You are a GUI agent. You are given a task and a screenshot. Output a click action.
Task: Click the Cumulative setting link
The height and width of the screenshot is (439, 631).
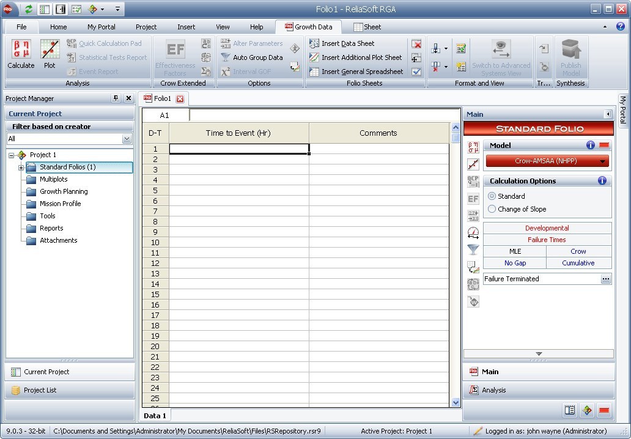point(578,263)
